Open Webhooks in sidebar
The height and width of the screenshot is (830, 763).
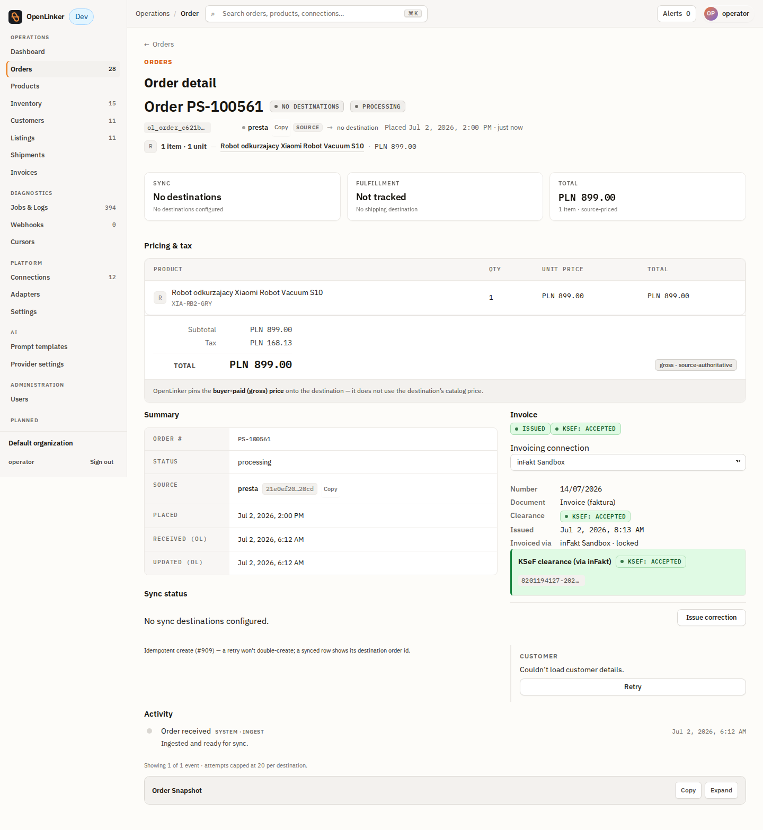click(x=63, y=225)
